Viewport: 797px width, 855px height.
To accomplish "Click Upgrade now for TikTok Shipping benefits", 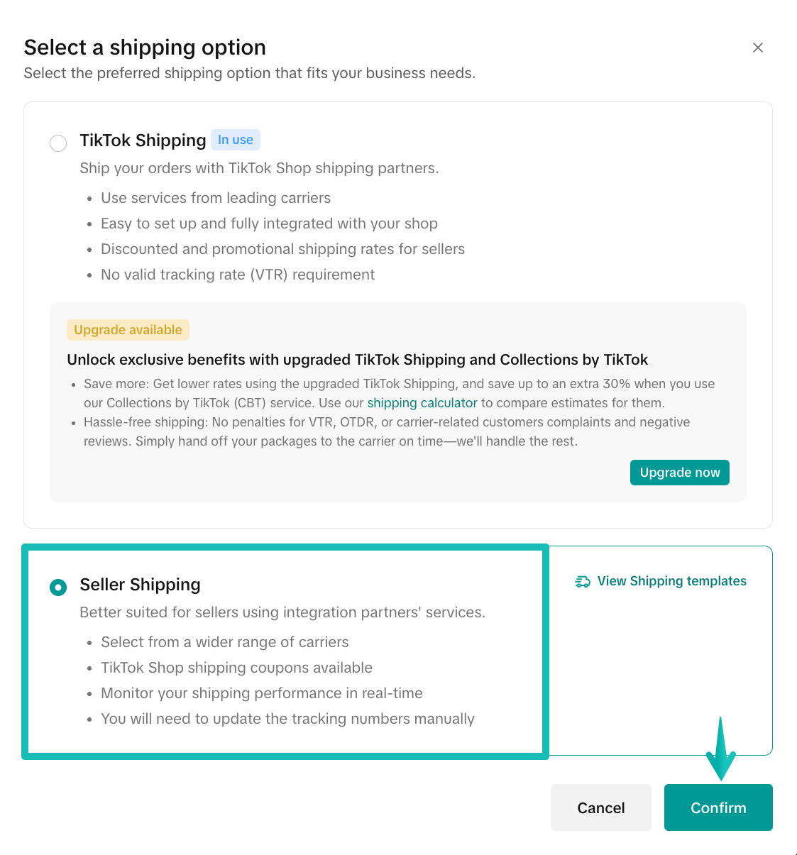I will [x=679, y=472].
